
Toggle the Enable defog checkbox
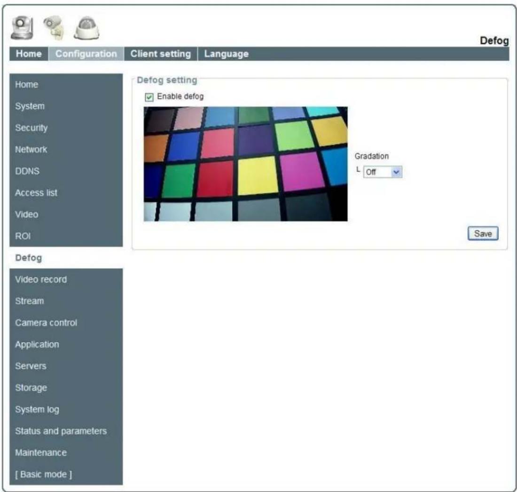pyautogui.click(x=149, y=97)
